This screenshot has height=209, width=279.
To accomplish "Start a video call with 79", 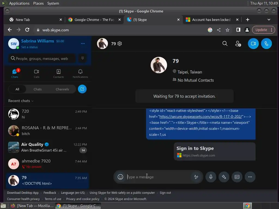I will click(253, 44).
